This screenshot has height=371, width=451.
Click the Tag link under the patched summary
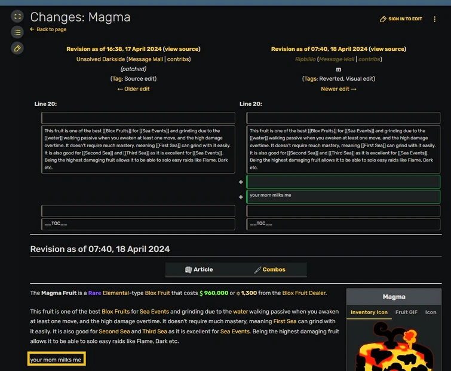tap(117, 78)
